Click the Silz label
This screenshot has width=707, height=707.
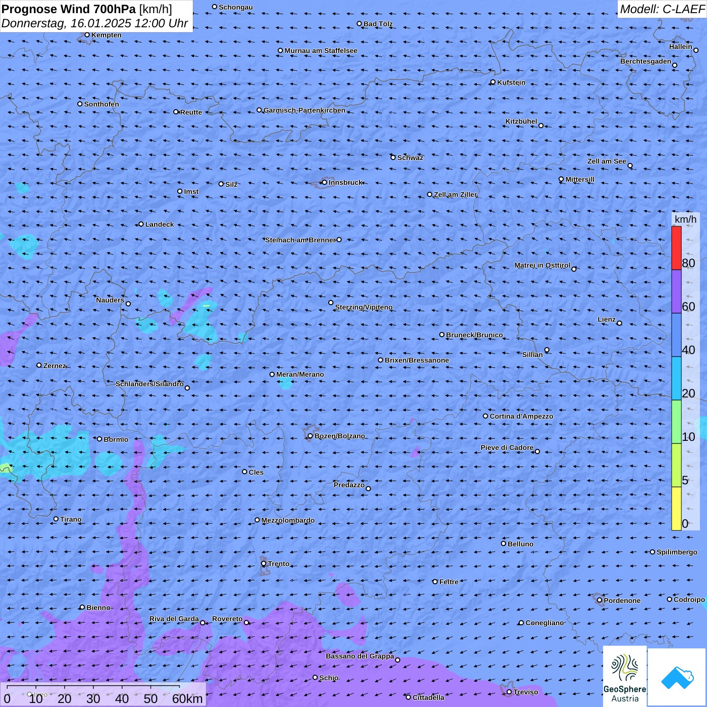(231, 184)
